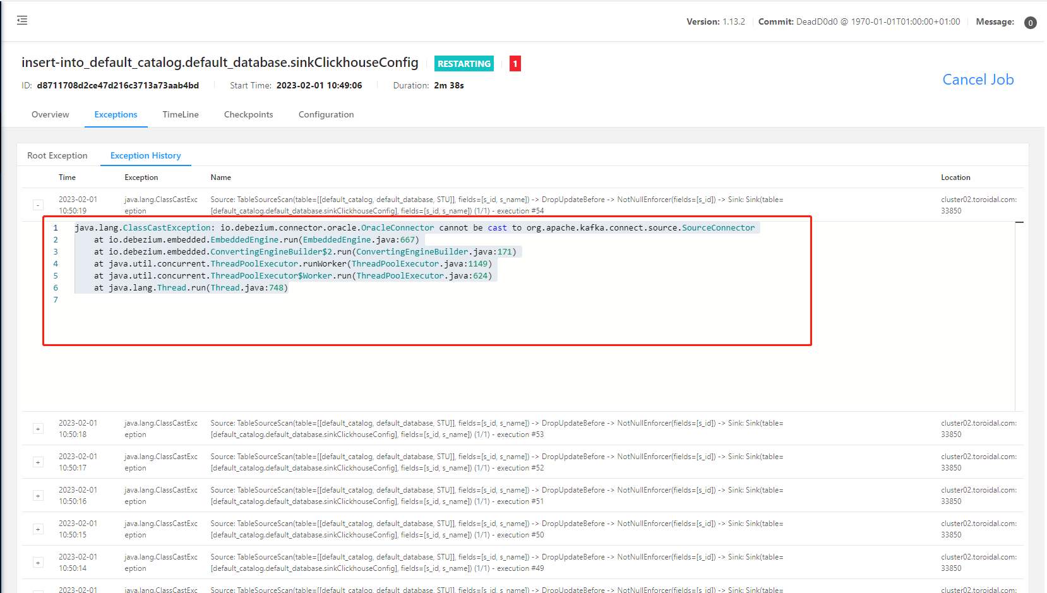Image resolution: width=1047 pixels, height=593 pixels.
Task: Expand the 10:50:15 exception row
Action: tap(38, 529)
